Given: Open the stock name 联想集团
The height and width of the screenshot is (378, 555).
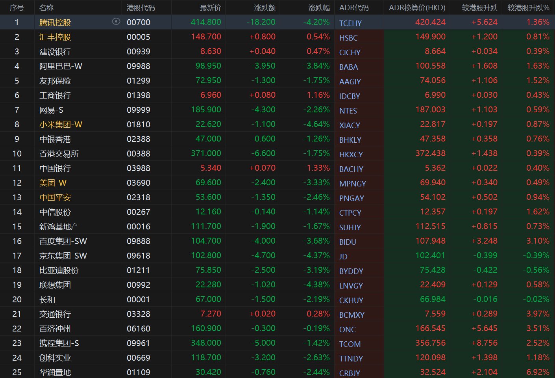Looking at the screenshot, I should [55, 285].
